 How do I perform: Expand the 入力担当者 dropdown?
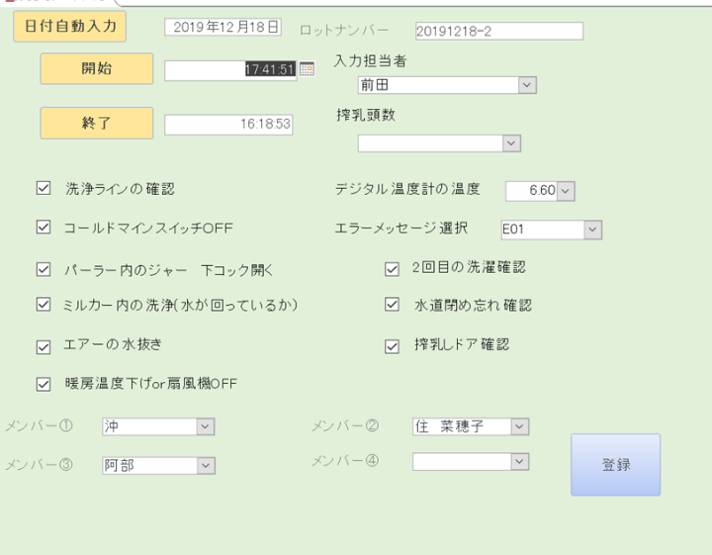[526, 86]
